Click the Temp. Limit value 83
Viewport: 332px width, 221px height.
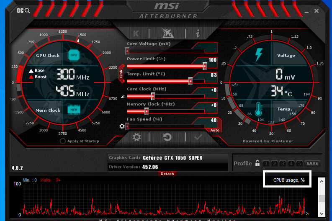pos(214,75)
